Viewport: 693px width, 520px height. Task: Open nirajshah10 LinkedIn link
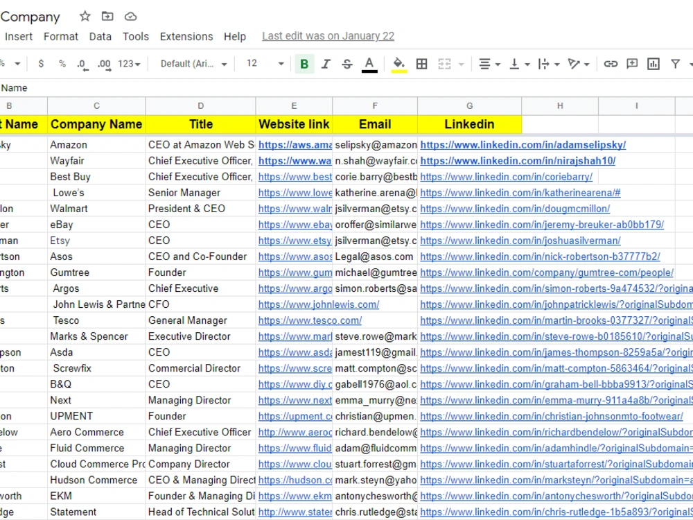coord(518,161)
